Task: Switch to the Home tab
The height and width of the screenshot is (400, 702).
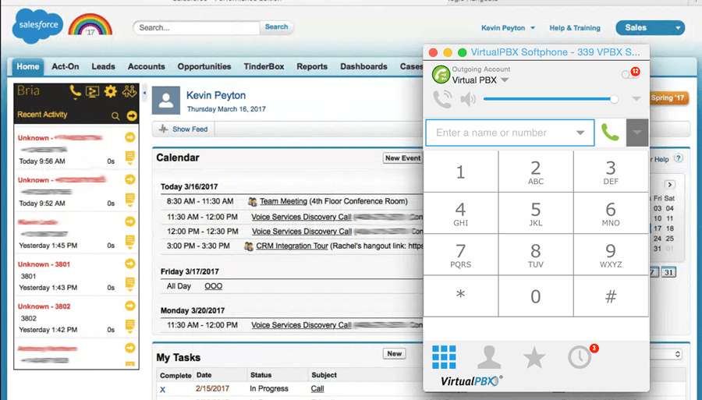Action: pos(28,67)
